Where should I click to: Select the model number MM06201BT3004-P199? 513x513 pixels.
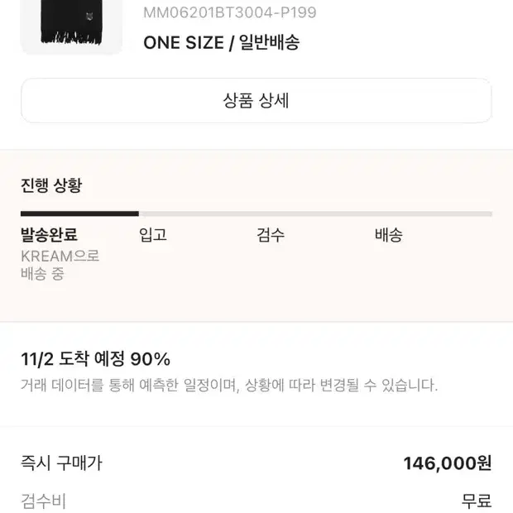click(x=229, y=13)
